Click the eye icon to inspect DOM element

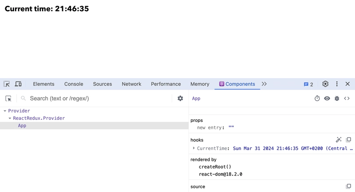coord(327,98)
